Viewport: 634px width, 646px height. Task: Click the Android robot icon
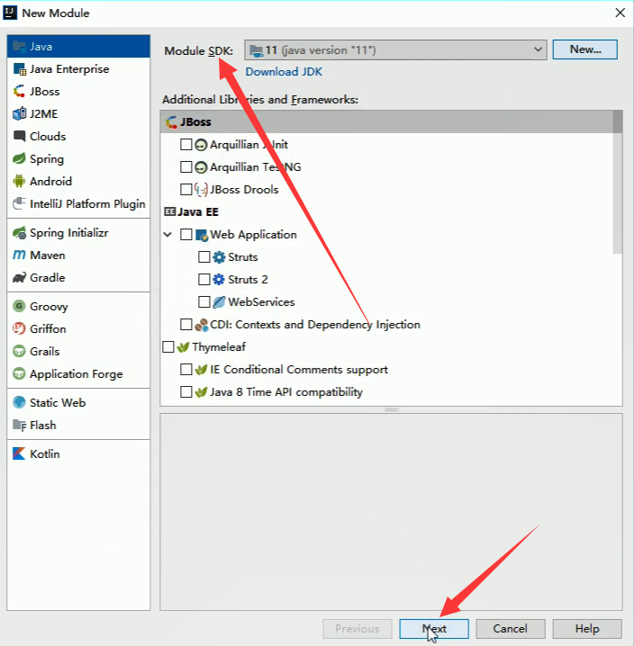point(19,181)
